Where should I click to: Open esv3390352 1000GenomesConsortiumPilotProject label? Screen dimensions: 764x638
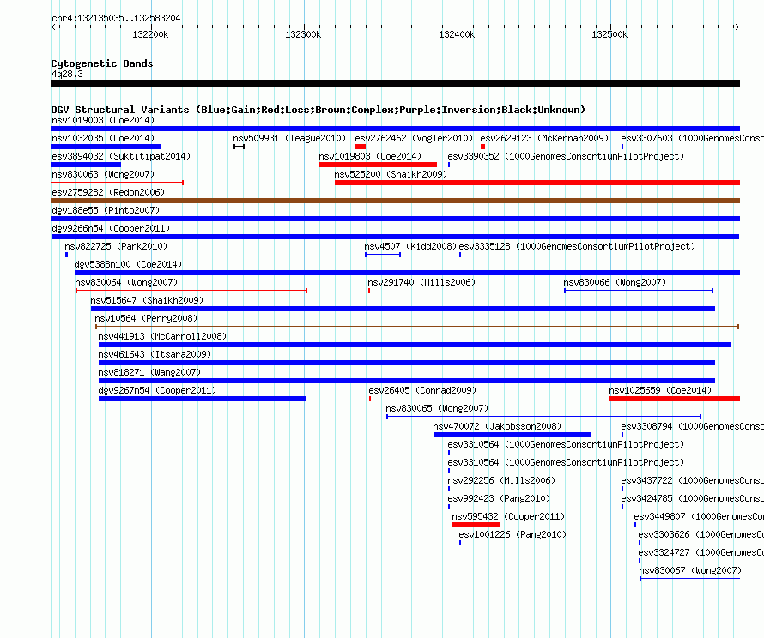566,156
